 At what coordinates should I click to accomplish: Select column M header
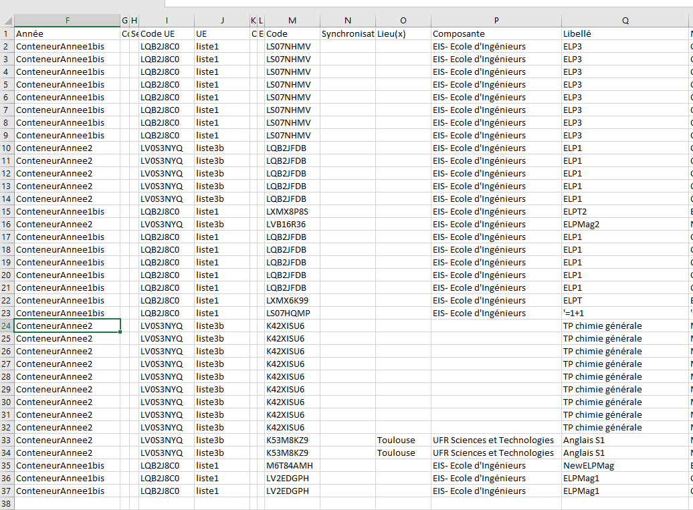click(x=292, y=20)
